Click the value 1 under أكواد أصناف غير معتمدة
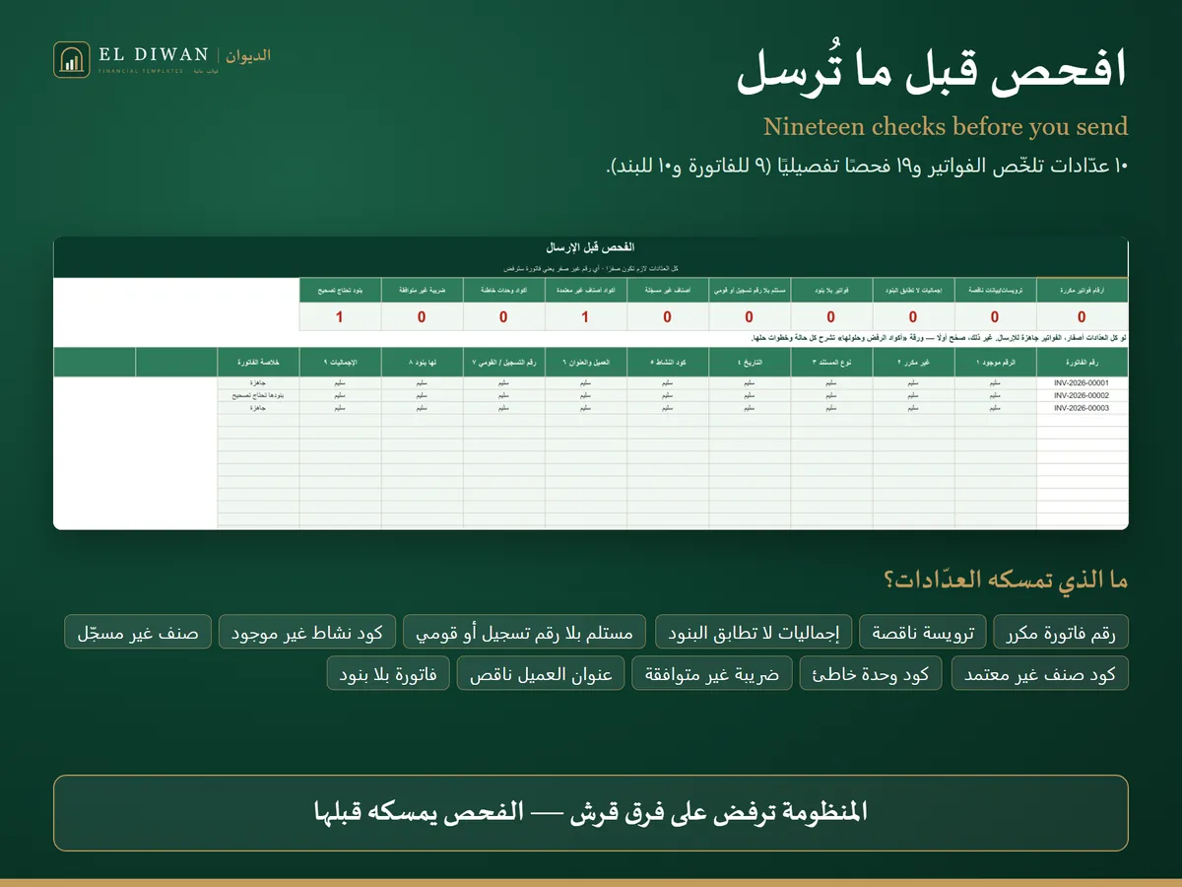Image resolution: width=1182 pixels, height=887 pixels. tap(585, 317)
